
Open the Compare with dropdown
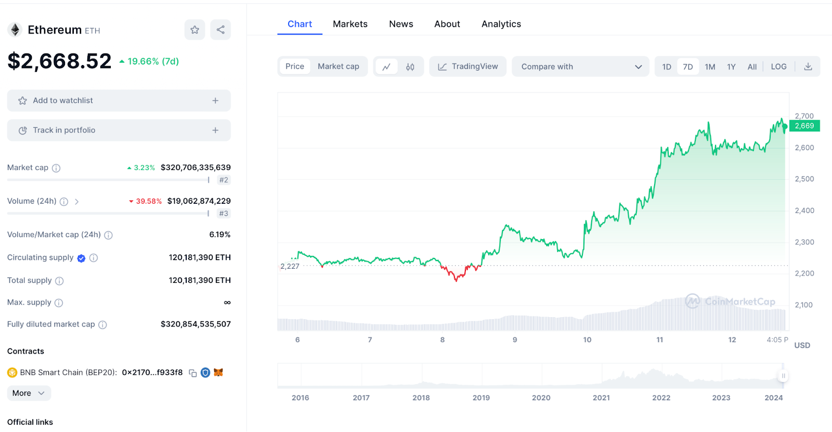click(581, 67)
